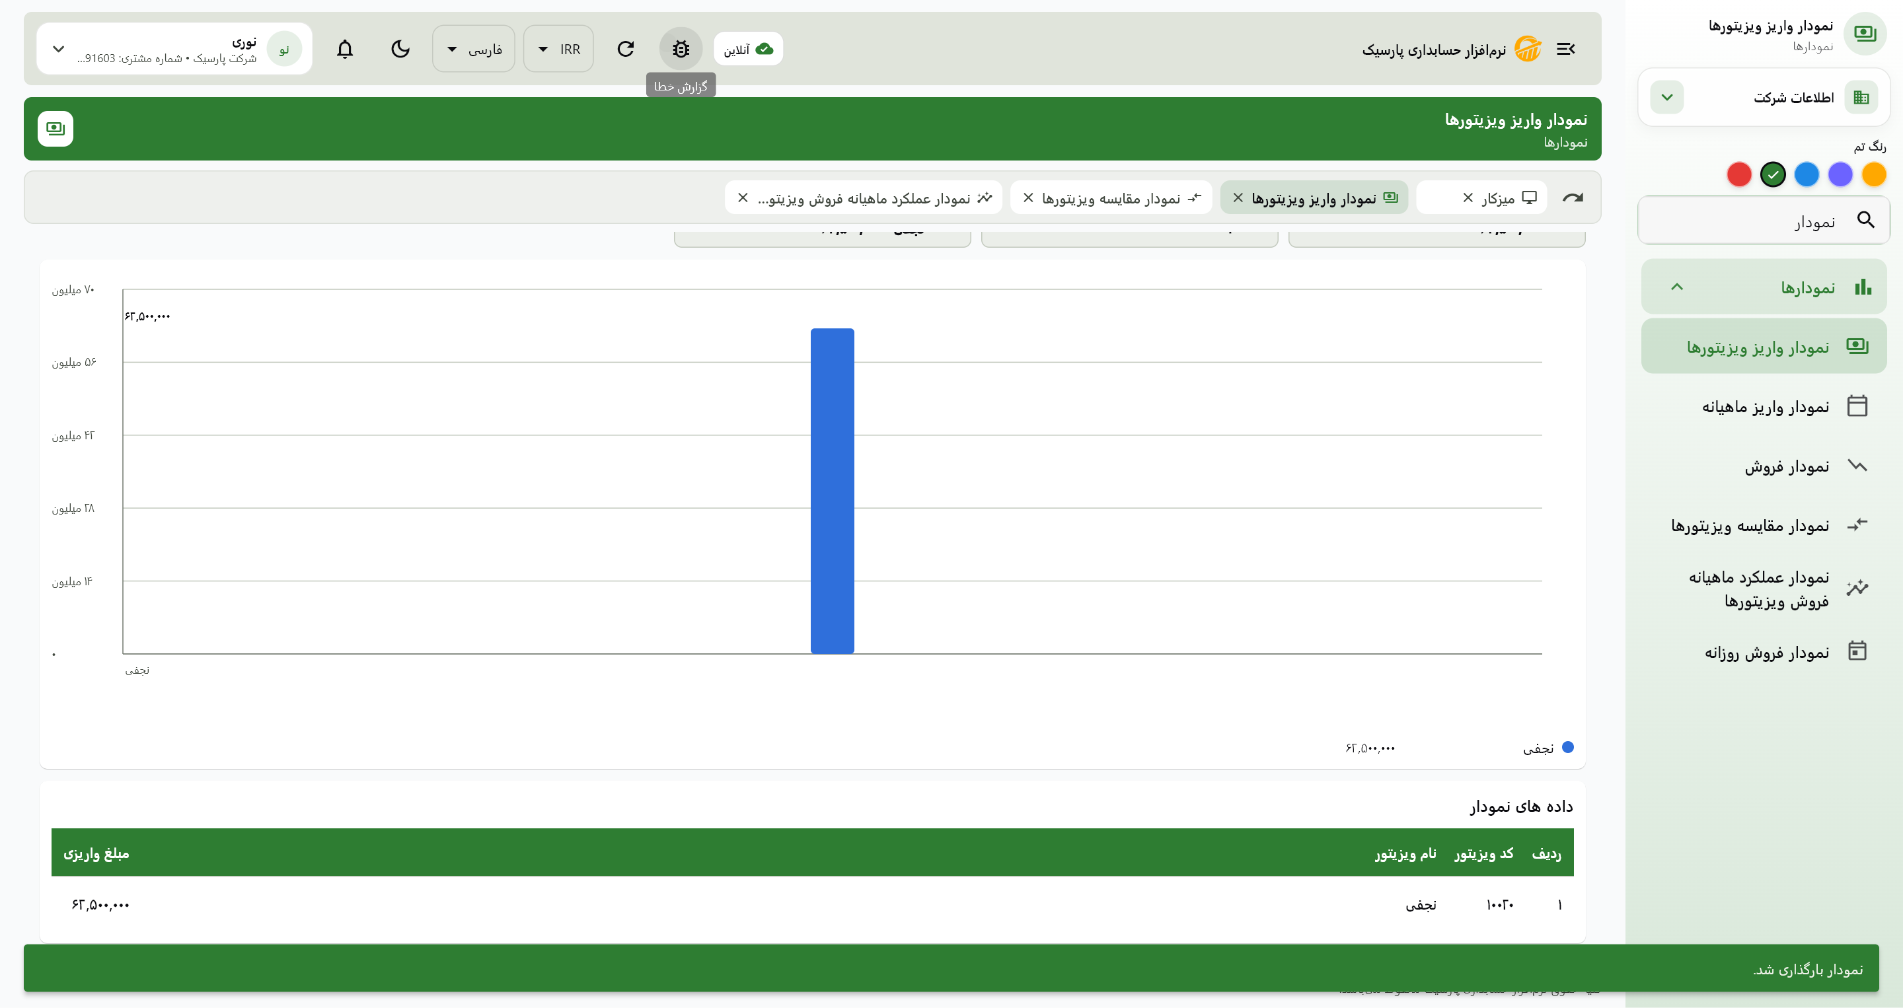
Task: Click the compare arrows icon in sidebar
Action: coord(1857,525)
